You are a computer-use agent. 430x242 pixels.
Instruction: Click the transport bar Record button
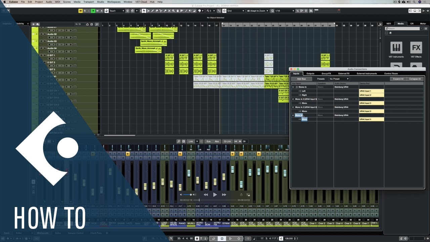pos(239,239)
